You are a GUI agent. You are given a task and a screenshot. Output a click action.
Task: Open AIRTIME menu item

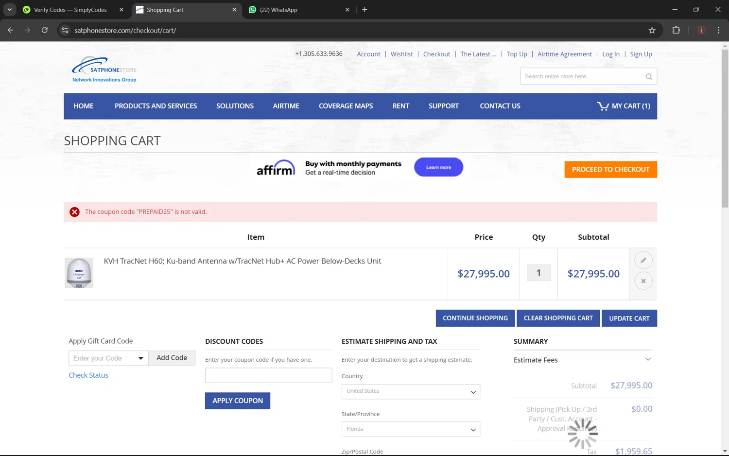(286, 106)
